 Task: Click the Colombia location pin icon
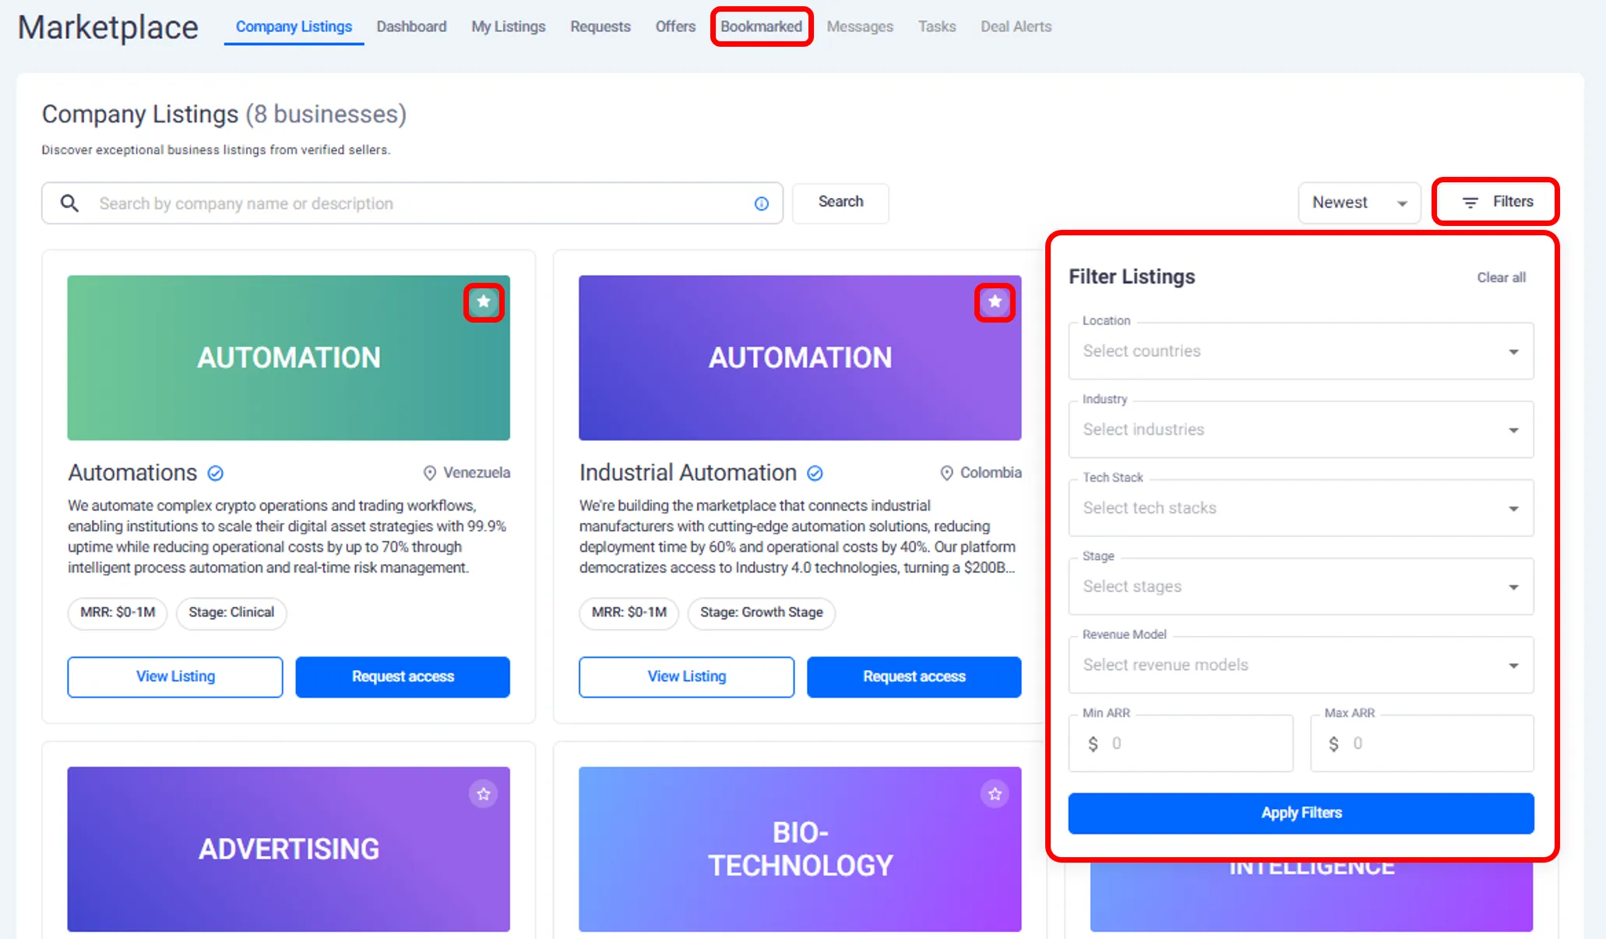[x=946, y=473]
